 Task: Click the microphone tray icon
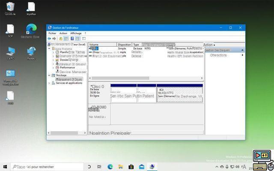[x=227, y=167]
